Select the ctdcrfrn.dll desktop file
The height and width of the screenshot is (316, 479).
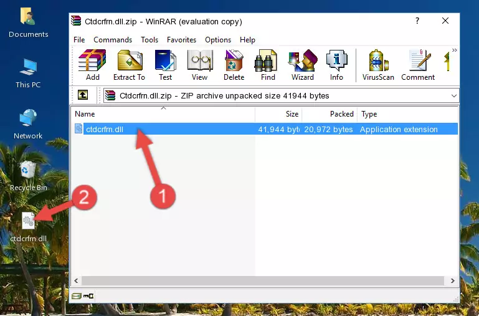point(28,227)
